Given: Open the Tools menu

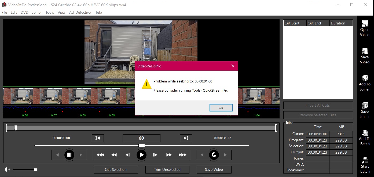Looking at the screenshot, I should click(50, 12).
